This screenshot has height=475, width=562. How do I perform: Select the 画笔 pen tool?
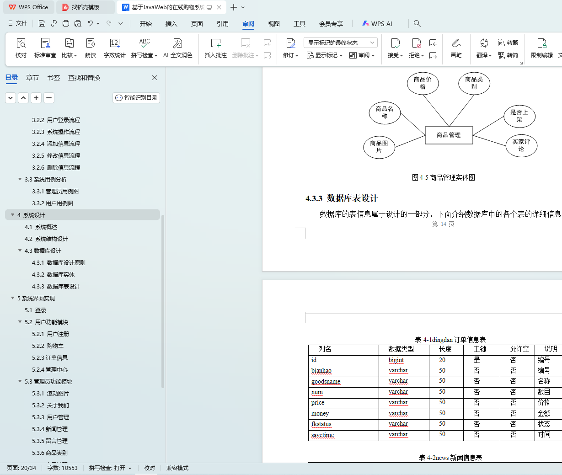click(456, 48)
